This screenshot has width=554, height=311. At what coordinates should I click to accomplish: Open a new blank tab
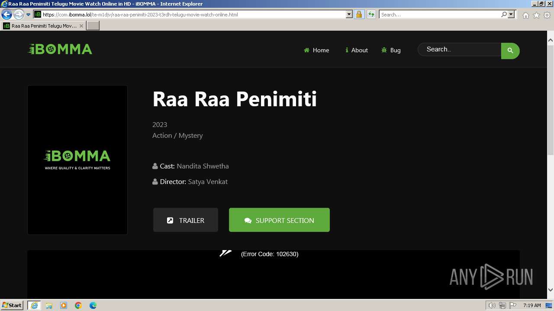93,26
